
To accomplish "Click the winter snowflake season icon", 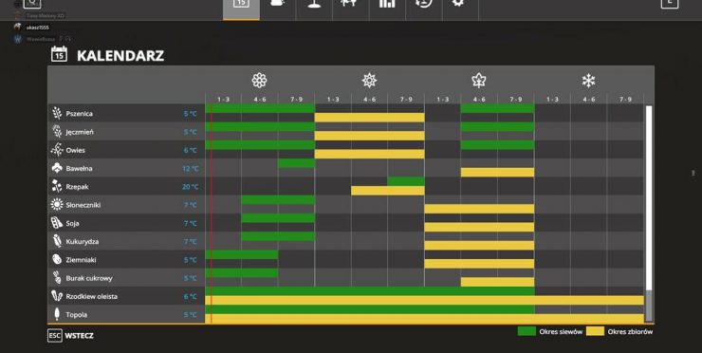I will (x=588, y=81).
